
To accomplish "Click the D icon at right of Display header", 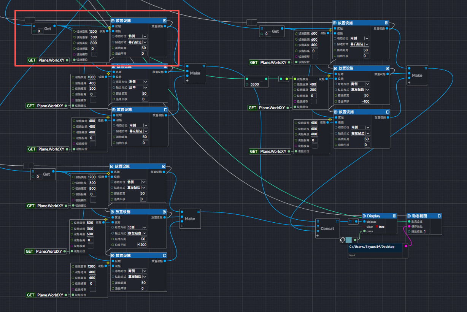I will 394,216.
